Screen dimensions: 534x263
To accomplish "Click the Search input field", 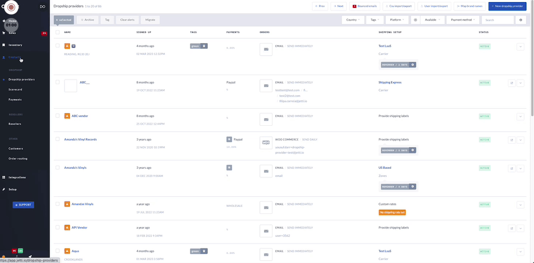I will coord(497,20).
